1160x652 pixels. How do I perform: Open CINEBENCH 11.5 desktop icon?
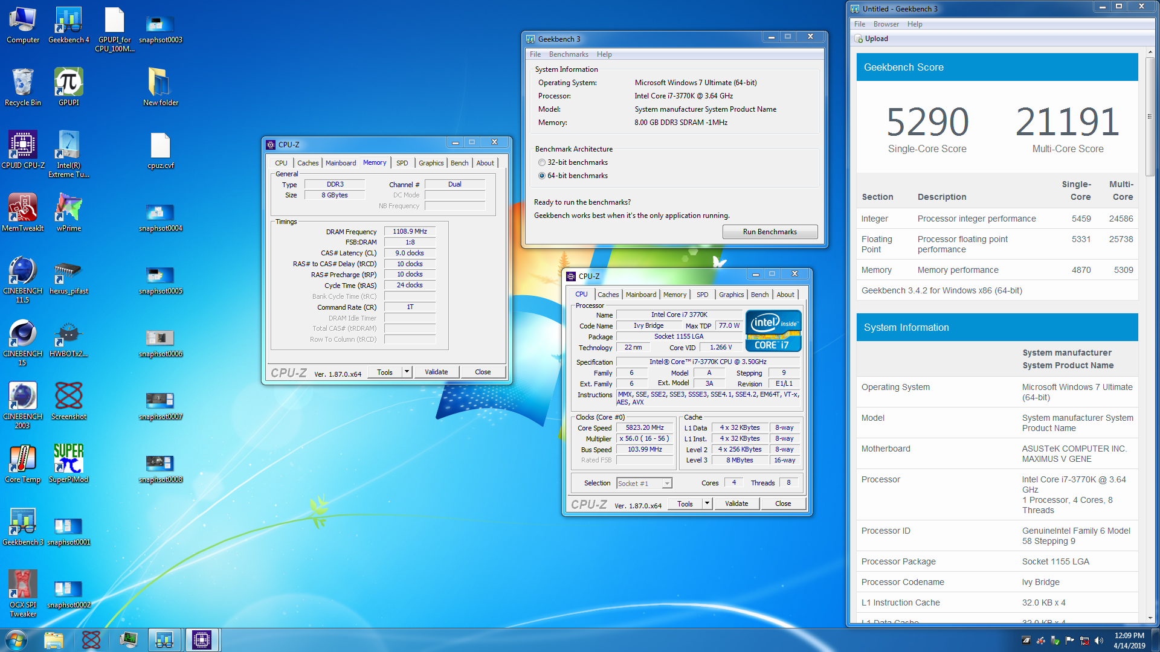click(23, 280)
